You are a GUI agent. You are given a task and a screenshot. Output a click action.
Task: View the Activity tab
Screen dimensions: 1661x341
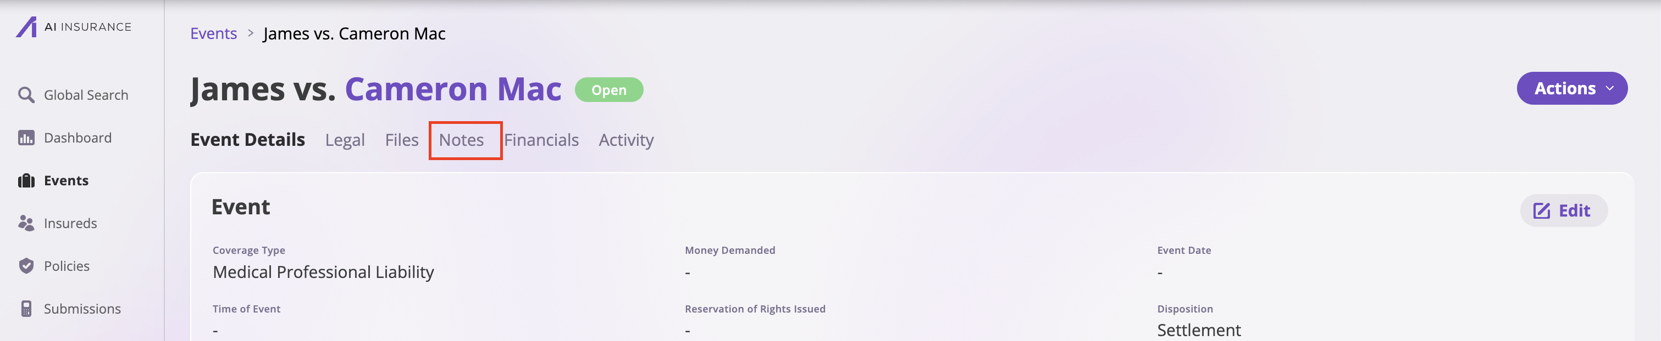pyautogui.click(x=626, y=140)
